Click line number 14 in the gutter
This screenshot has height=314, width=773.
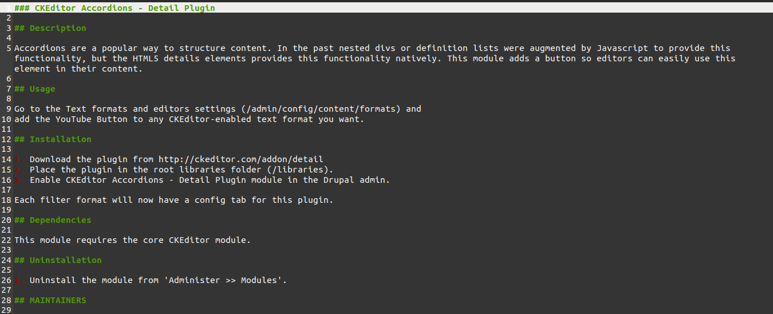6,159
